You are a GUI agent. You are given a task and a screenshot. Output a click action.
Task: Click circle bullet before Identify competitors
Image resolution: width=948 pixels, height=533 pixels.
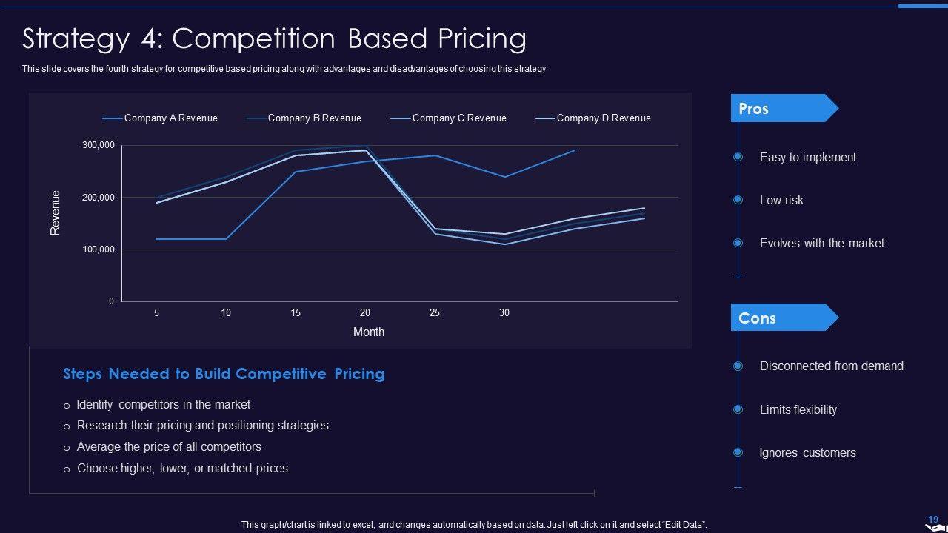(x=67, y=406)
